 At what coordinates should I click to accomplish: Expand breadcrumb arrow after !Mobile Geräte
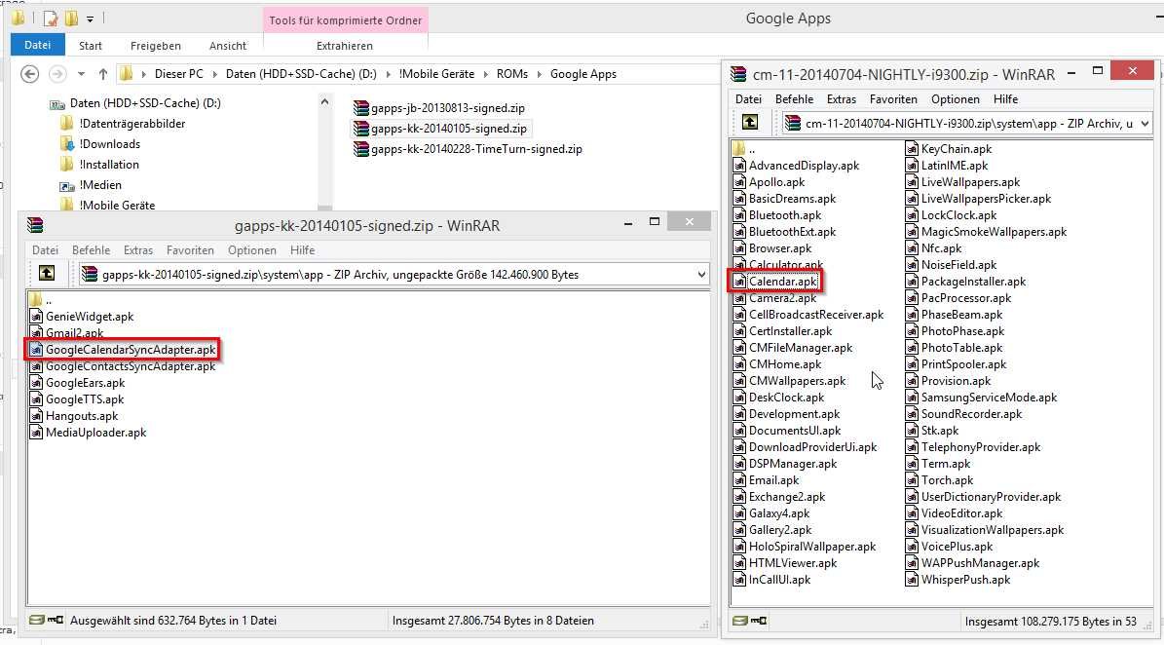(x=485, y=74)
